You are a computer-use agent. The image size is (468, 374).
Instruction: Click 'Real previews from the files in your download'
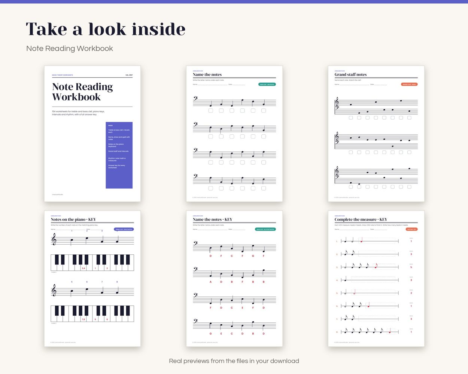pyautogui.click(x=234, y=361)
